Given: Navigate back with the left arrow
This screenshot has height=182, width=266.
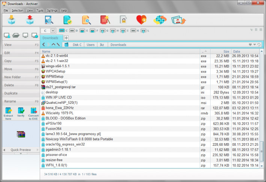Looking at the screenshot, I should click(x=43, y=44).
